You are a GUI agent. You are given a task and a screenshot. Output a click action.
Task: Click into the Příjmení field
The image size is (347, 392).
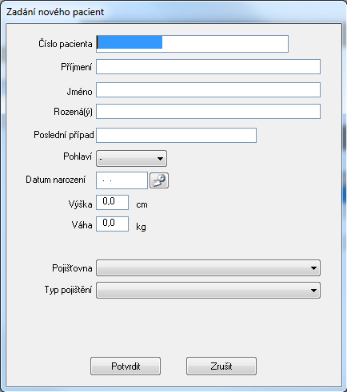[x=208, y=66]
